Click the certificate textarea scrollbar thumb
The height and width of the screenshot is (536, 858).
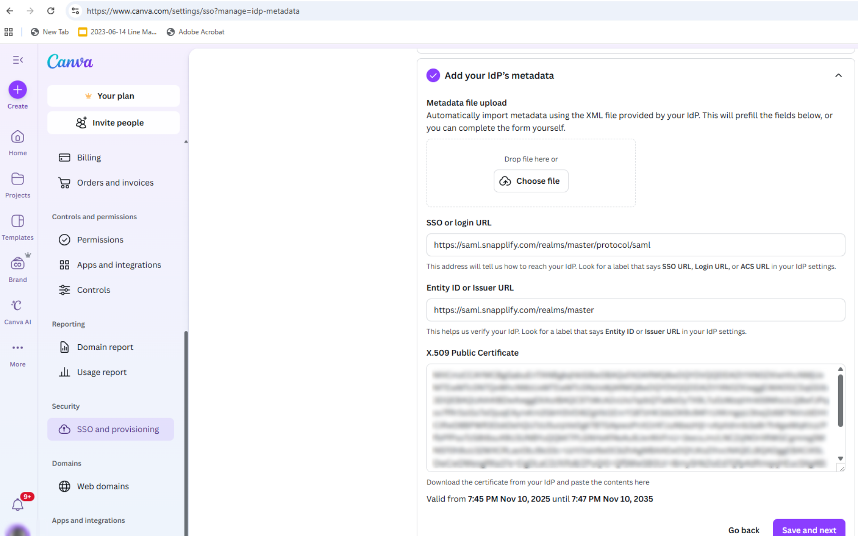[x=840, y=401]
